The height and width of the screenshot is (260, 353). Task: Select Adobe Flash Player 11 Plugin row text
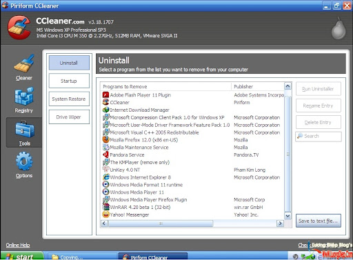click(141, 95)
